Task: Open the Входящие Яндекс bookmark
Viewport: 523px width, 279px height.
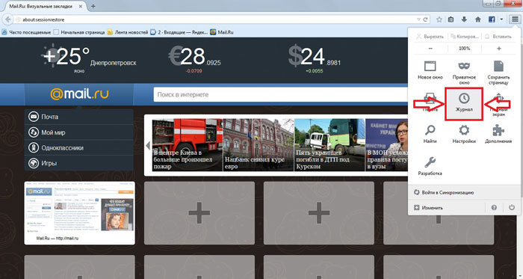Action: (x=179, y=32)
